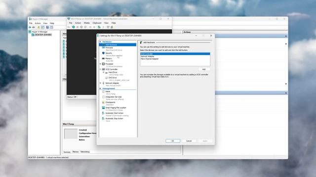The image size is (316, 177).
Task: Click the Back arrow in Hyper-V Manager toolbar
Action: (30, 27)
